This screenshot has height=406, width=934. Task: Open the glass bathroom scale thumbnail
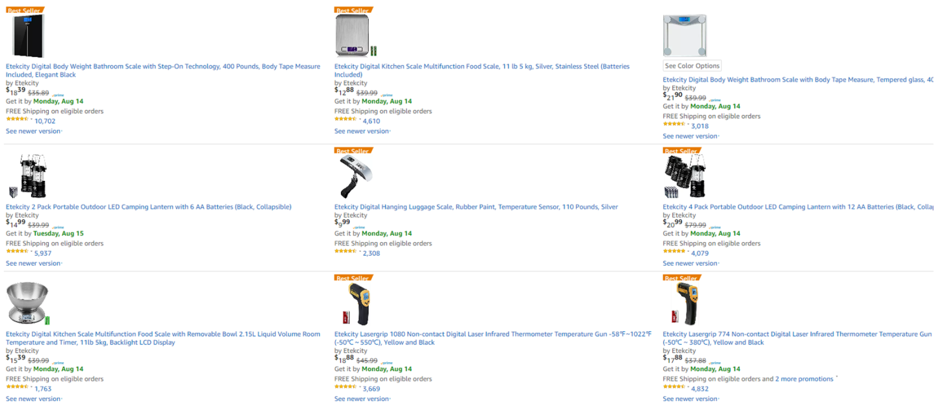684,36
